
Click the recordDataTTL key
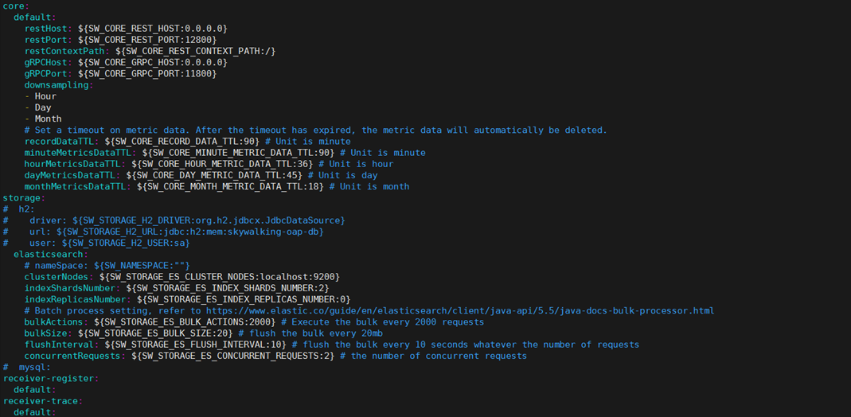(x=61, y=141)
